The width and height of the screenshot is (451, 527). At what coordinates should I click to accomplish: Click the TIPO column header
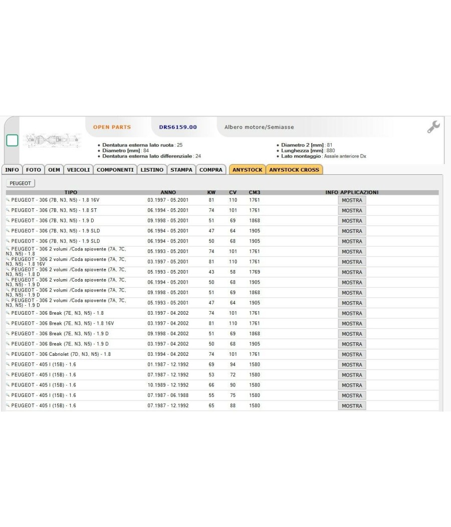[x=71, y=192]
